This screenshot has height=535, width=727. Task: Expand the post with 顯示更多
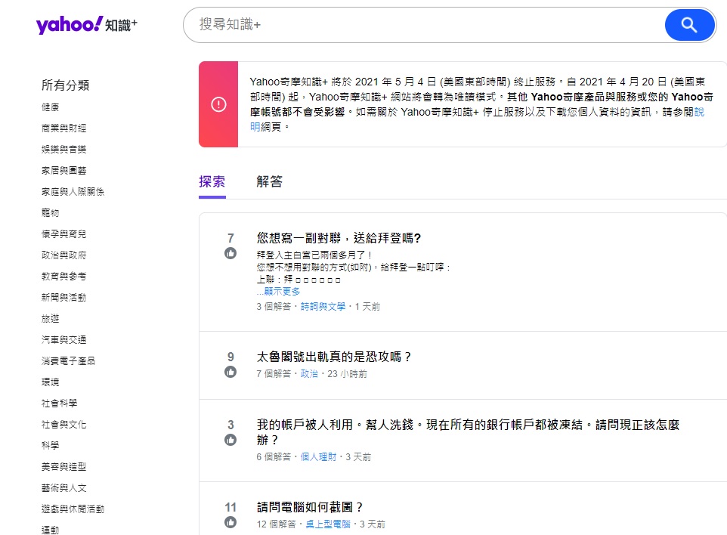[282, 291]
